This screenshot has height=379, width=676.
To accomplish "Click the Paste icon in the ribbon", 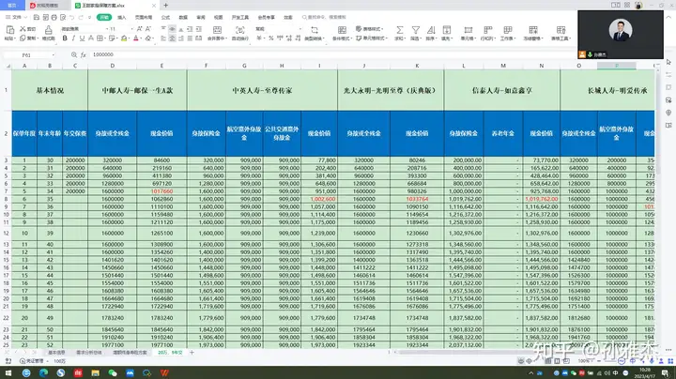I will click(x=10, y=30).
